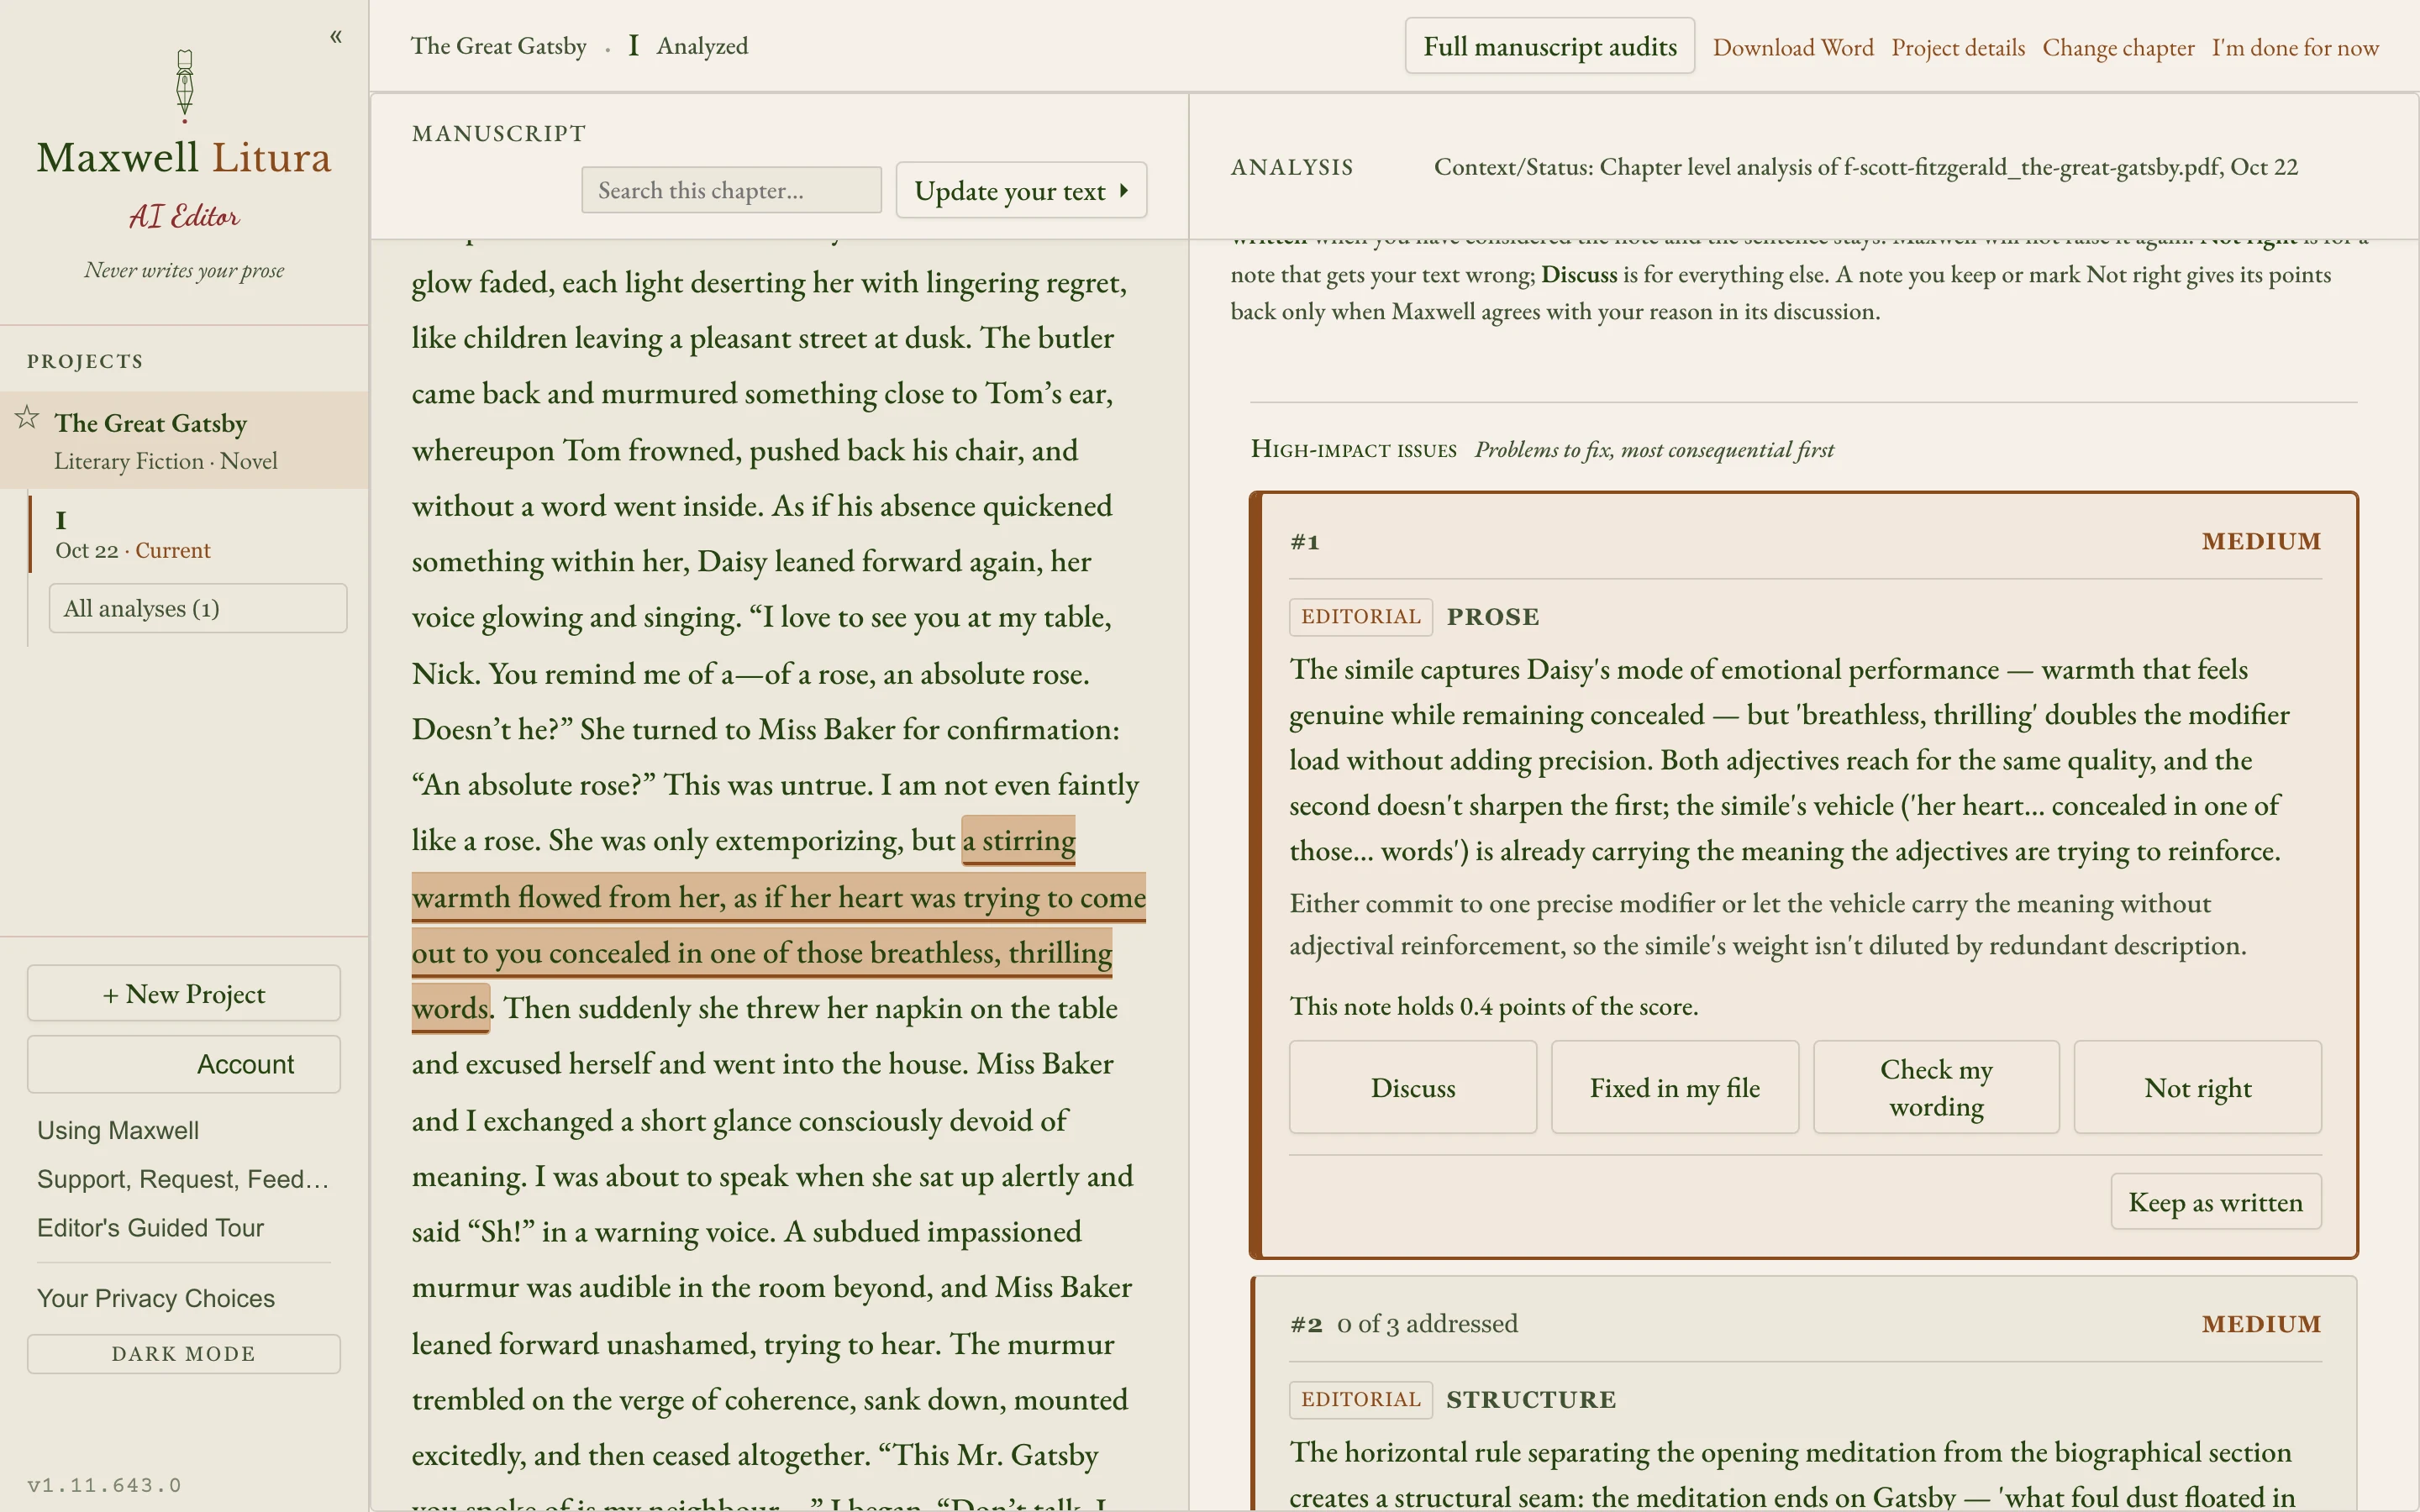Collapse the sidebar with the double chevron
Image resolution: width=2420 pixels, height=1512 pixels.
pyautogui.click(x=336, y=37)
